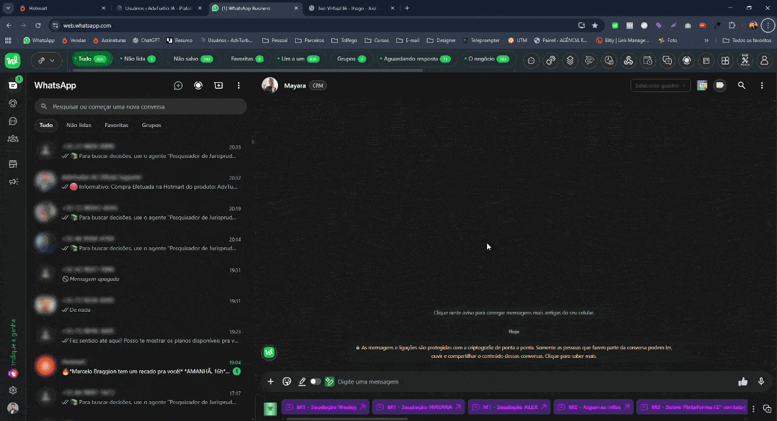Open the webhook icon in top toolbar
The height and width of the screenshot is (421, 777).
coord(628,61)
